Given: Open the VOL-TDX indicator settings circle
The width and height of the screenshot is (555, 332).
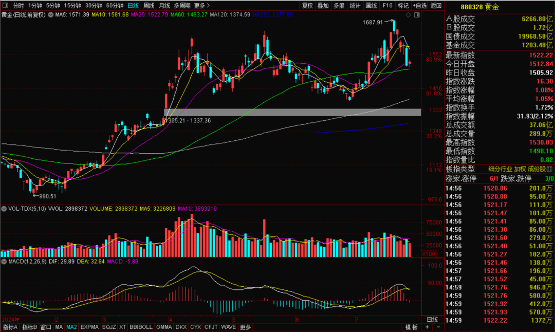Looking at the screenshot, I should 4,209.
